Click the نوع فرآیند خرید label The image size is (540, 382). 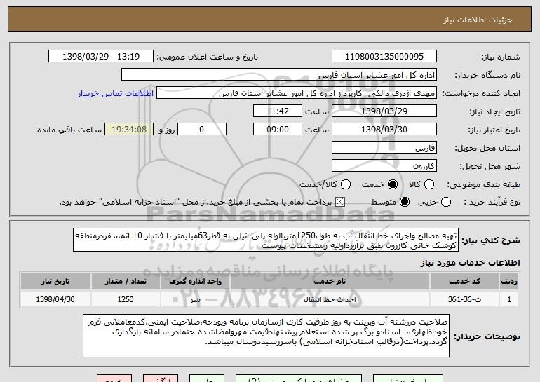(x=492, y=203)
